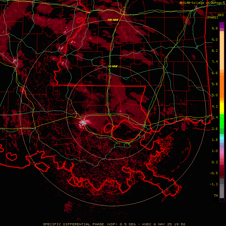
Task: Select the 2.6 value on the color scale
Action: coord(215,129)
